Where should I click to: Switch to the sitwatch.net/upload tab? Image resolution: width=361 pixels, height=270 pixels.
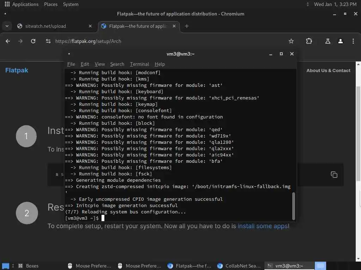55,26
